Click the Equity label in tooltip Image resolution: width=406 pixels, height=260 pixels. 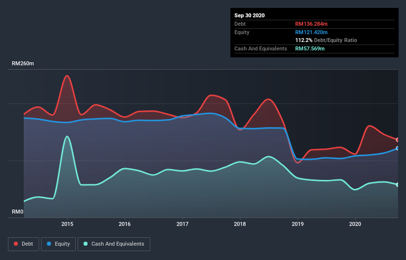[x=242, y=32]
